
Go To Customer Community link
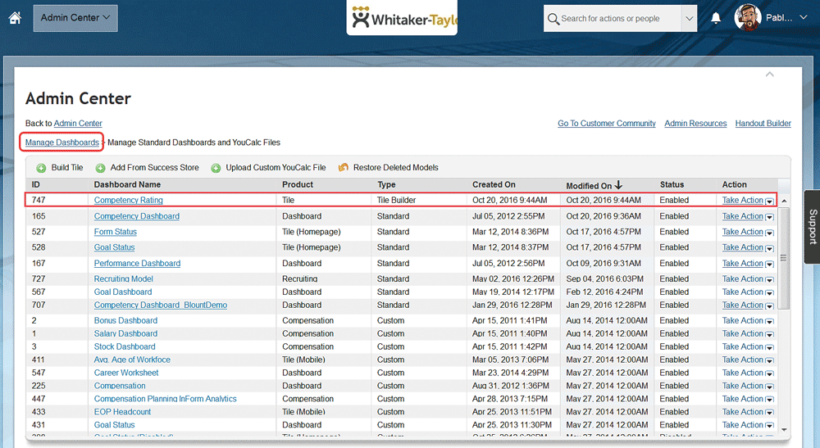pos(606,124)
